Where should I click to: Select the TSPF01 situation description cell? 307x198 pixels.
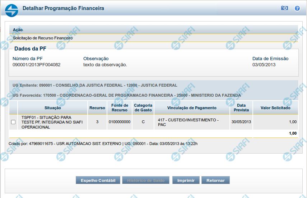point(52,122)
